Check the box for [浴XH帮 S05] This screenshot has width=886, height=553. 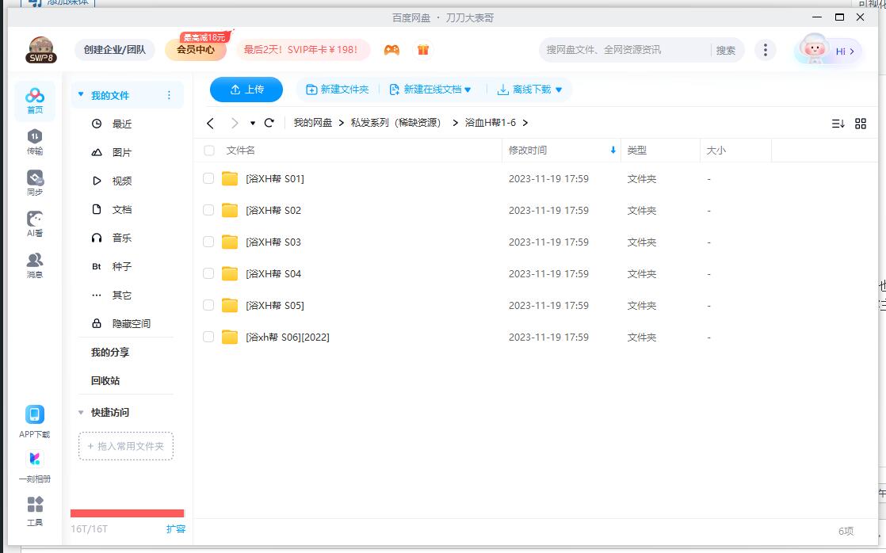[208, 305]
